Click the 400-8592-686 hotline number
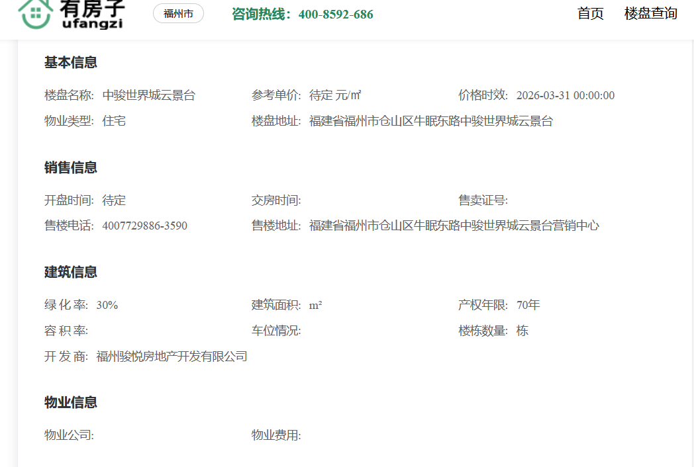694x467 pixels. 336,15
